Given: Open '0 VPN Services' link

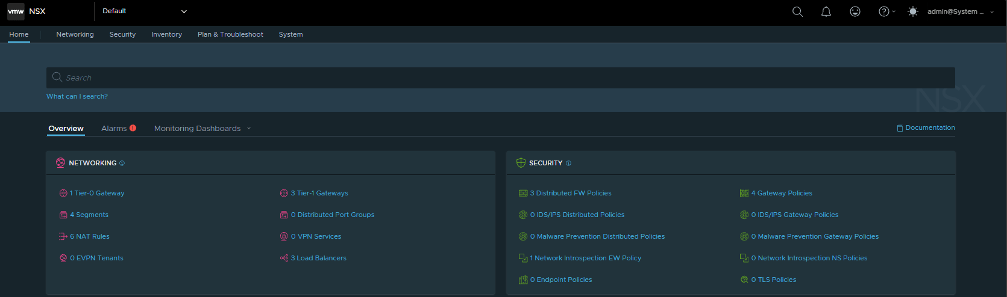Looking at the screenshot, I should pos(316,236).
